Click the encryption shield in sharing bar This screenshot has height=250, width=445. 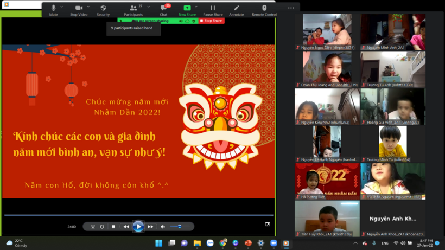point(194,21)
